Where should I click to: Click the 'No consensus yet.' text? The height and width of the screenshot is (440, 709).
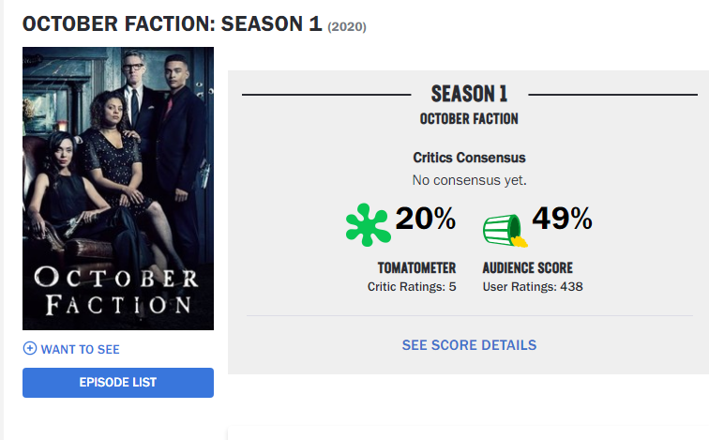click(469, 179)
